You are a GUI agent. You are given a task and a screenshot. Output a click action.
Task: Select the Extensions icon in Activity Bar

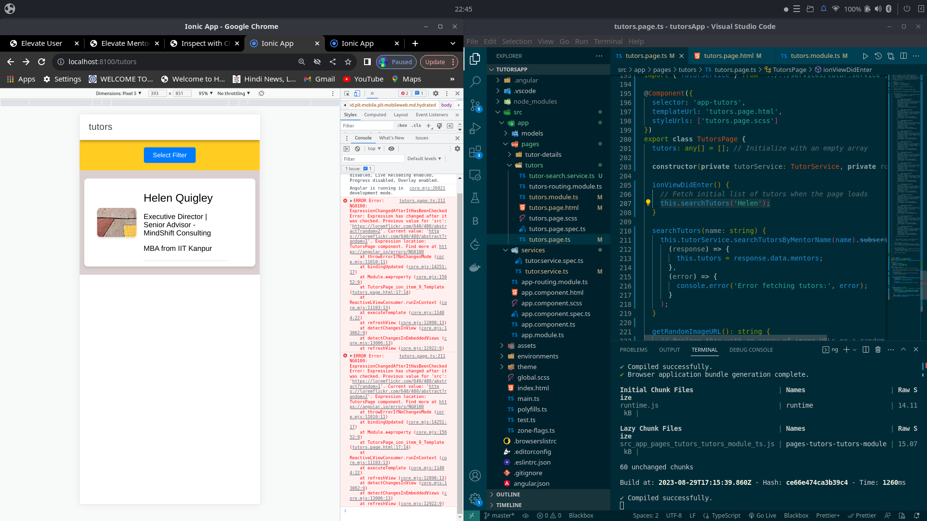coord(475,152)
